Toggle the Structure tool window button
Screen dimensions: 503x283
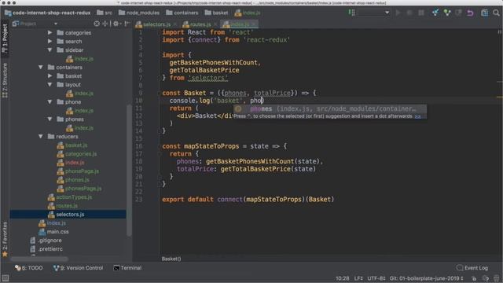click(5, 80)
